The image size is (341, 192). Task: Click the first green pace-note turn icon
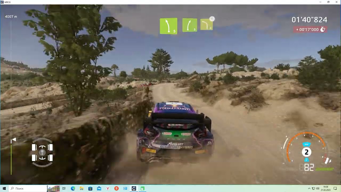[x=168, y=26]
